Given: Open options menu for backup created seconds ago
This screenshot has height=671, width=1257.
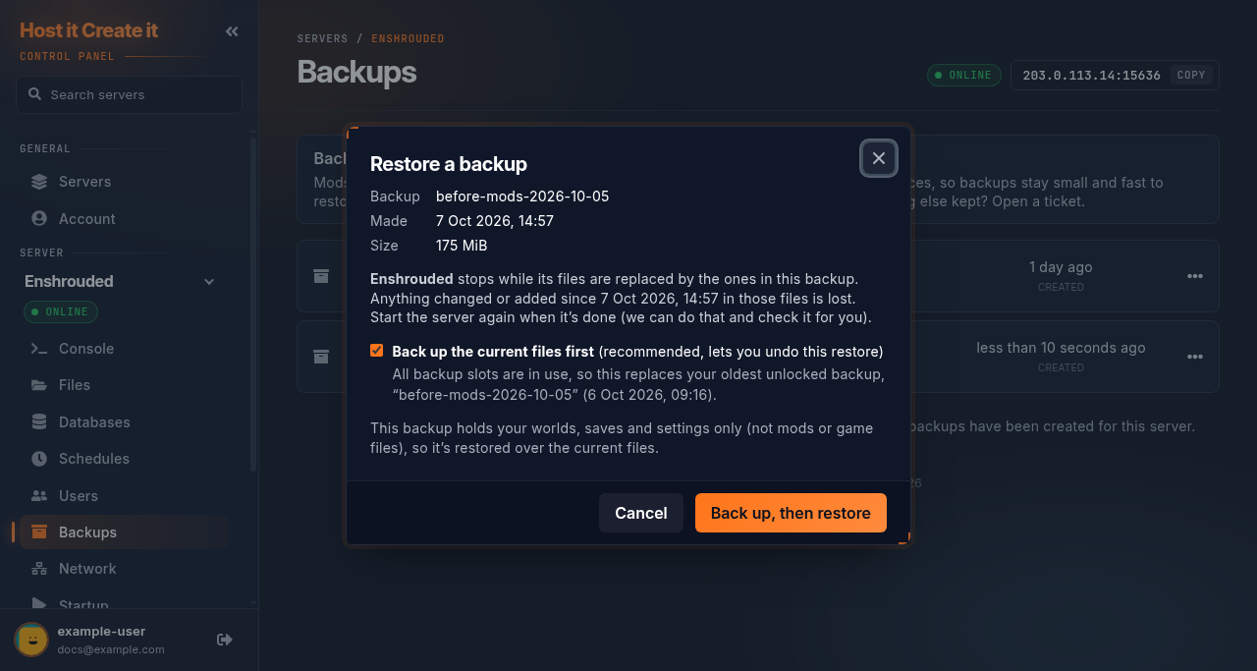Looking at the screenshot, I should tap(1195, 357).
